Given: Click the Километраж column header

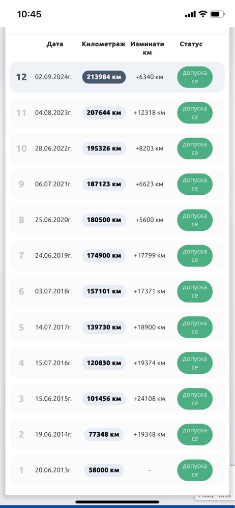Looking at the screenshot, I should point(103,44).
